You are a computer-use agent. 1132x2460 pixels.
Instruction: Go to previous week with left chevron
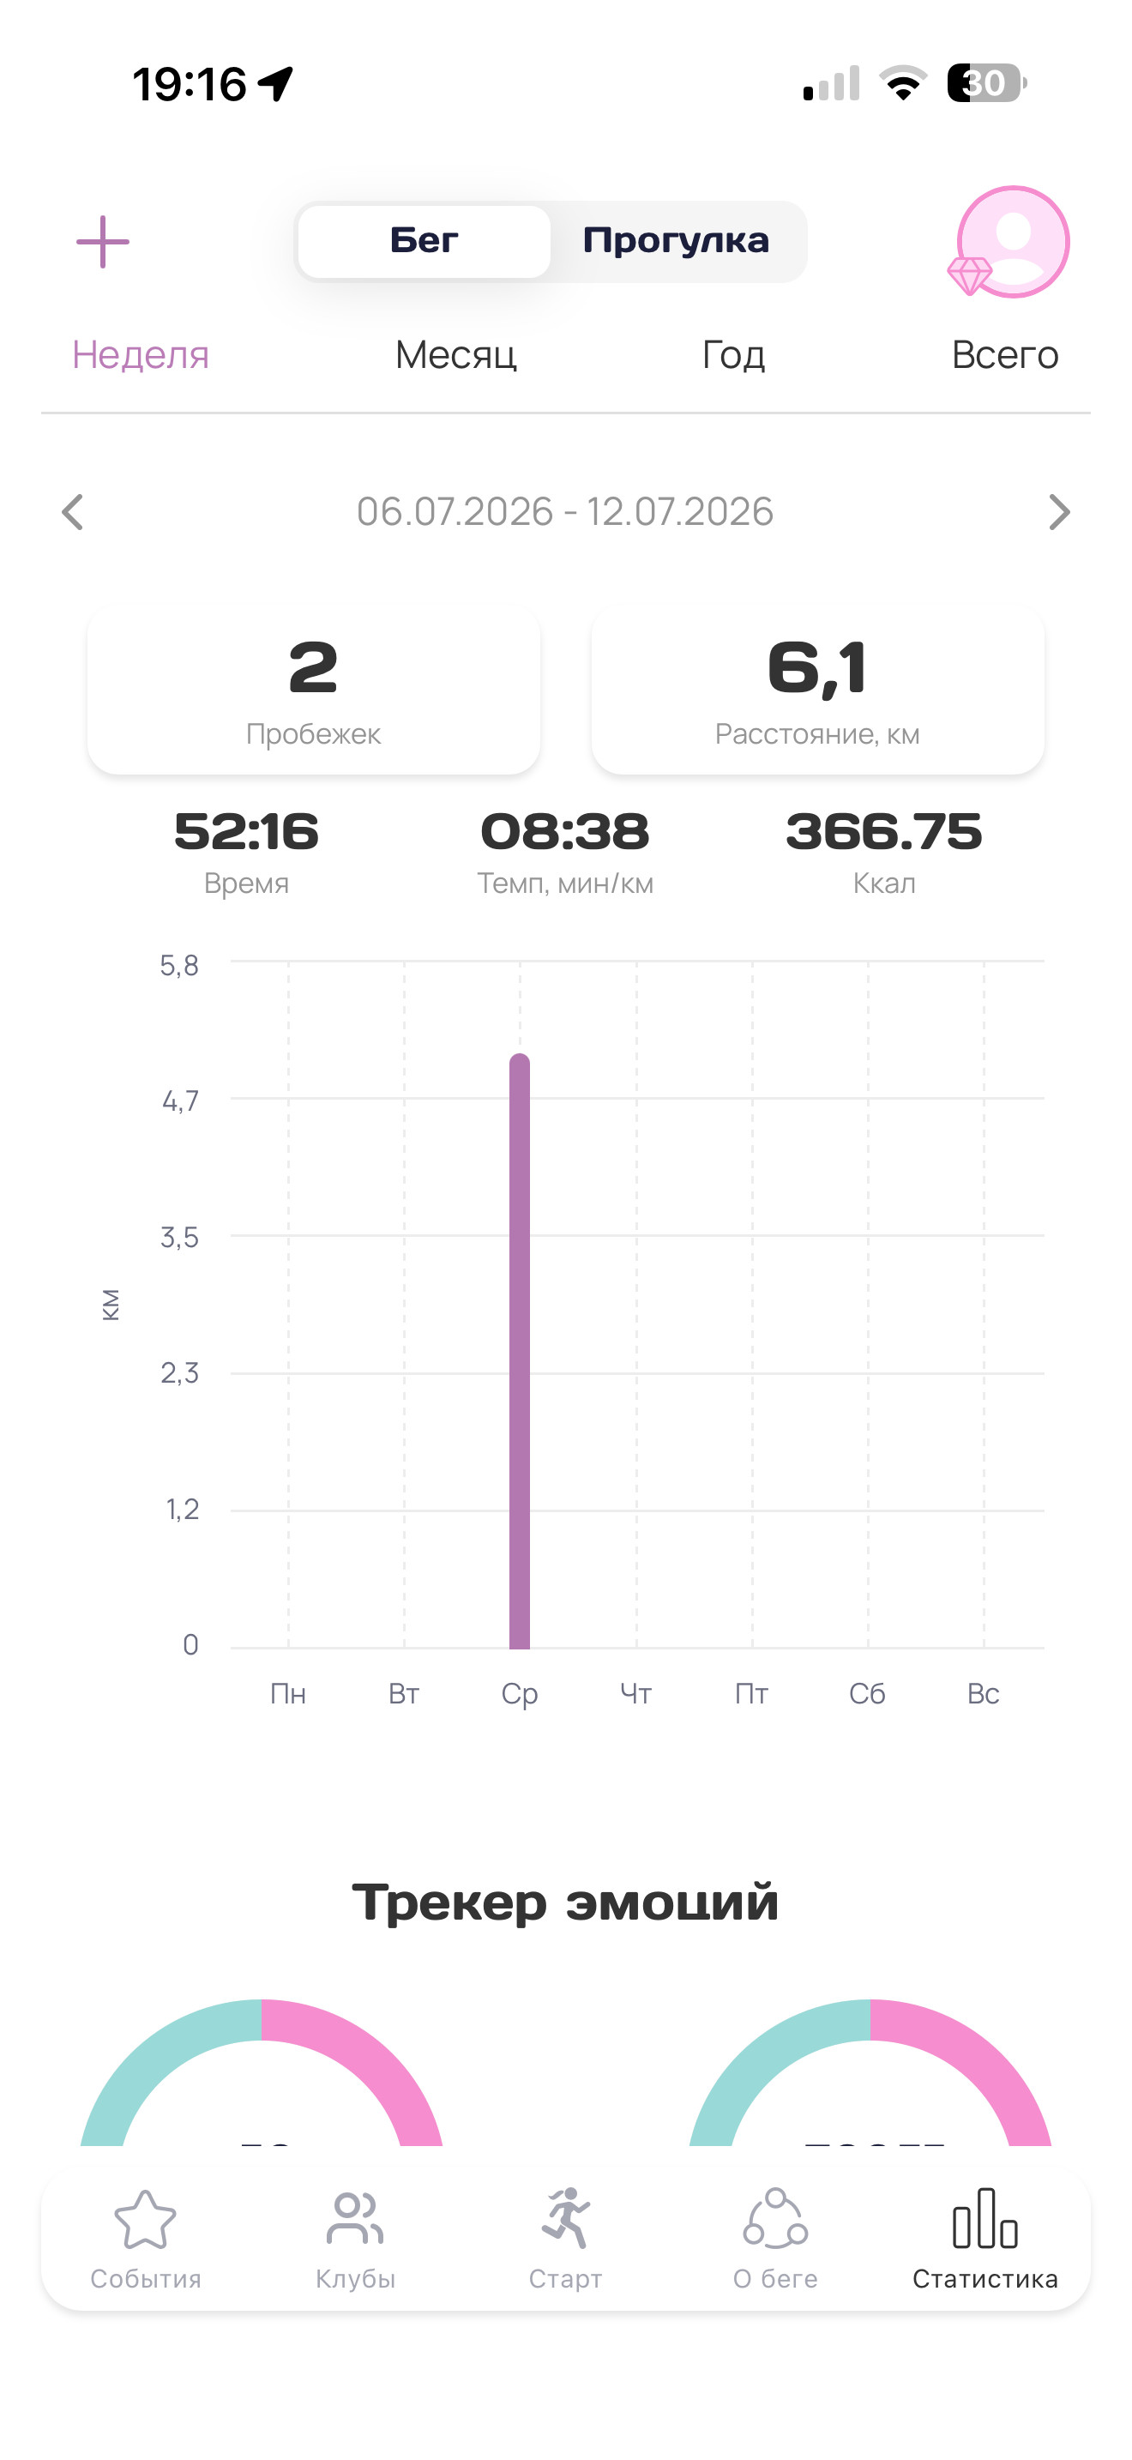pos(73,512)
